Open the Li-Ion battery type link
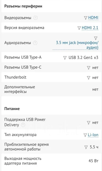Viewport: 102px width, 171px height. coord(93,135)
